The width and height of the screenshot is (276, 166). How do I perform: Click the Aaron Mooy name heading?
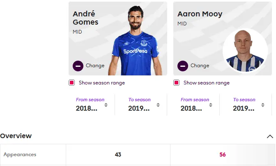tap(200, 14)
